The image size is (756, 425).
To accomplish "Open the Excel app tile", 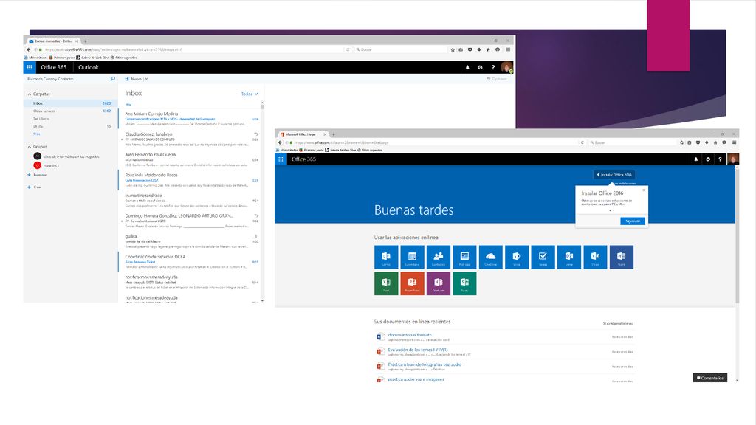I will [386, 283].
